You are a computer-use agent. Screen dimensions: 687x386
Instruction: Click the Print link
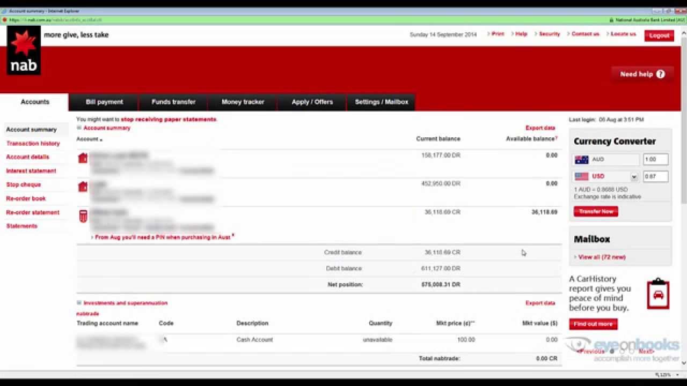(x=498, y=34)
